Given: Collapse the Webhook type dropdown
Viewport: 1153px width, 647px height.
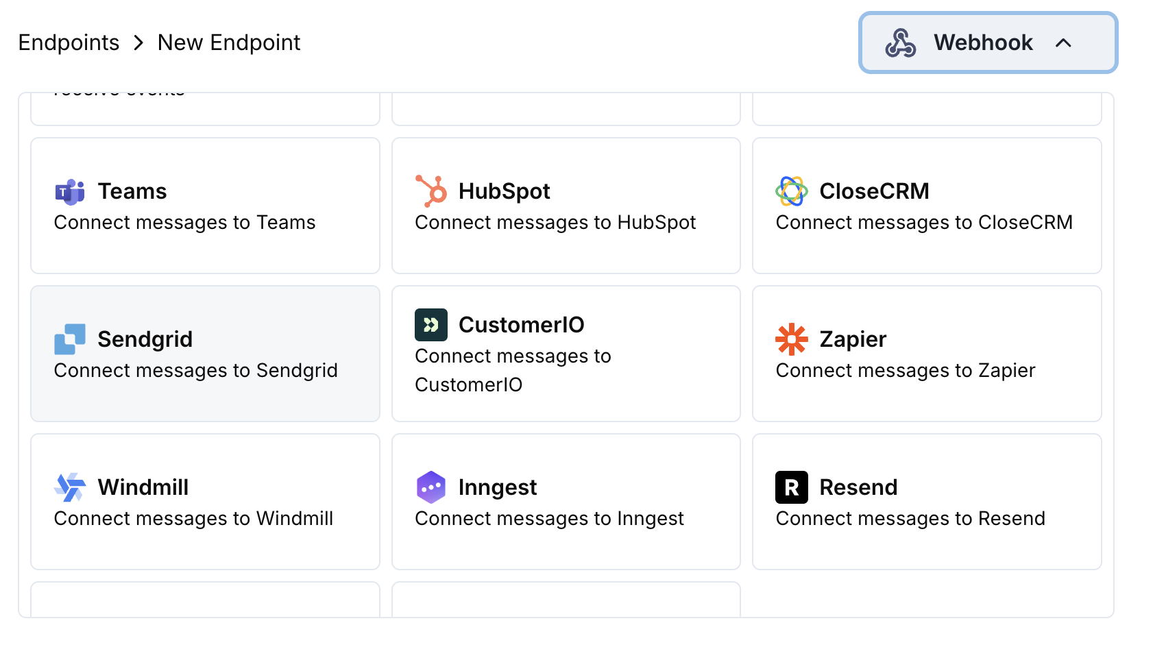Looking at the screenshot, I should pos(1065,42).
